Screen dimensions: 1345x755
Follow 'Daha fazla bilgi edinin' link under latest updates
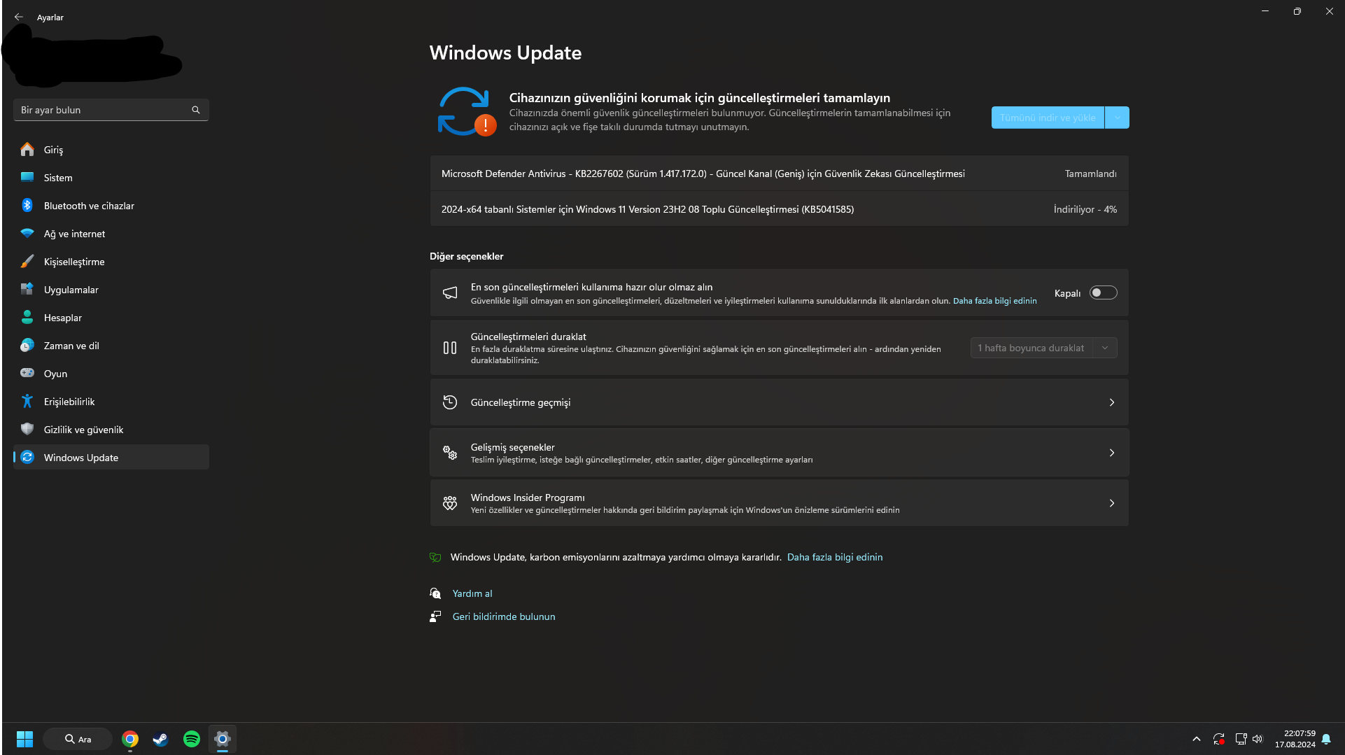tap(994, 301)
